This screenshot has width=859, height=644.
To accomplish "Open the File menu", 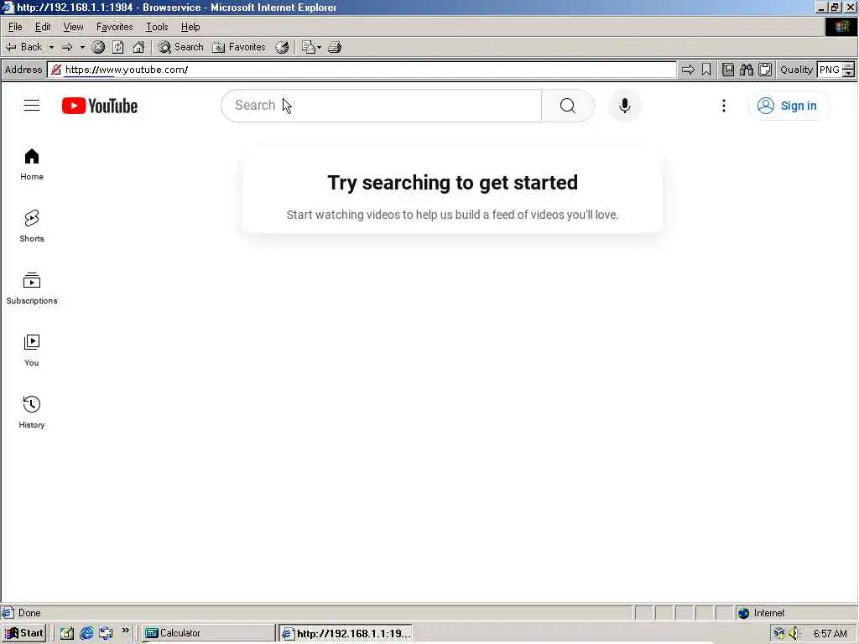I will (15, 27).
